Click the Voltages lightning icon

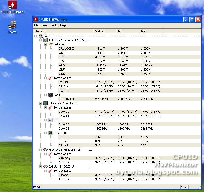pyautogui.click(x=50, y=44)
